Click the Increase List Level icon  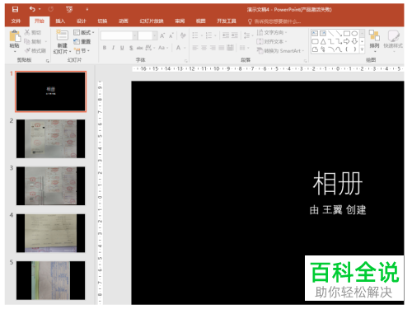click(x=235, y=35)
